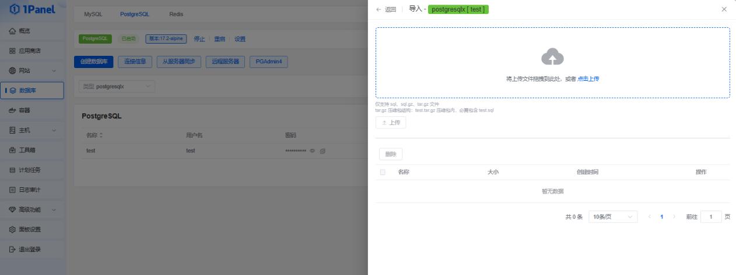Click the green postgresqlx [ test ] tag
This screenshot has height=275, width=736.
(458, 9)
